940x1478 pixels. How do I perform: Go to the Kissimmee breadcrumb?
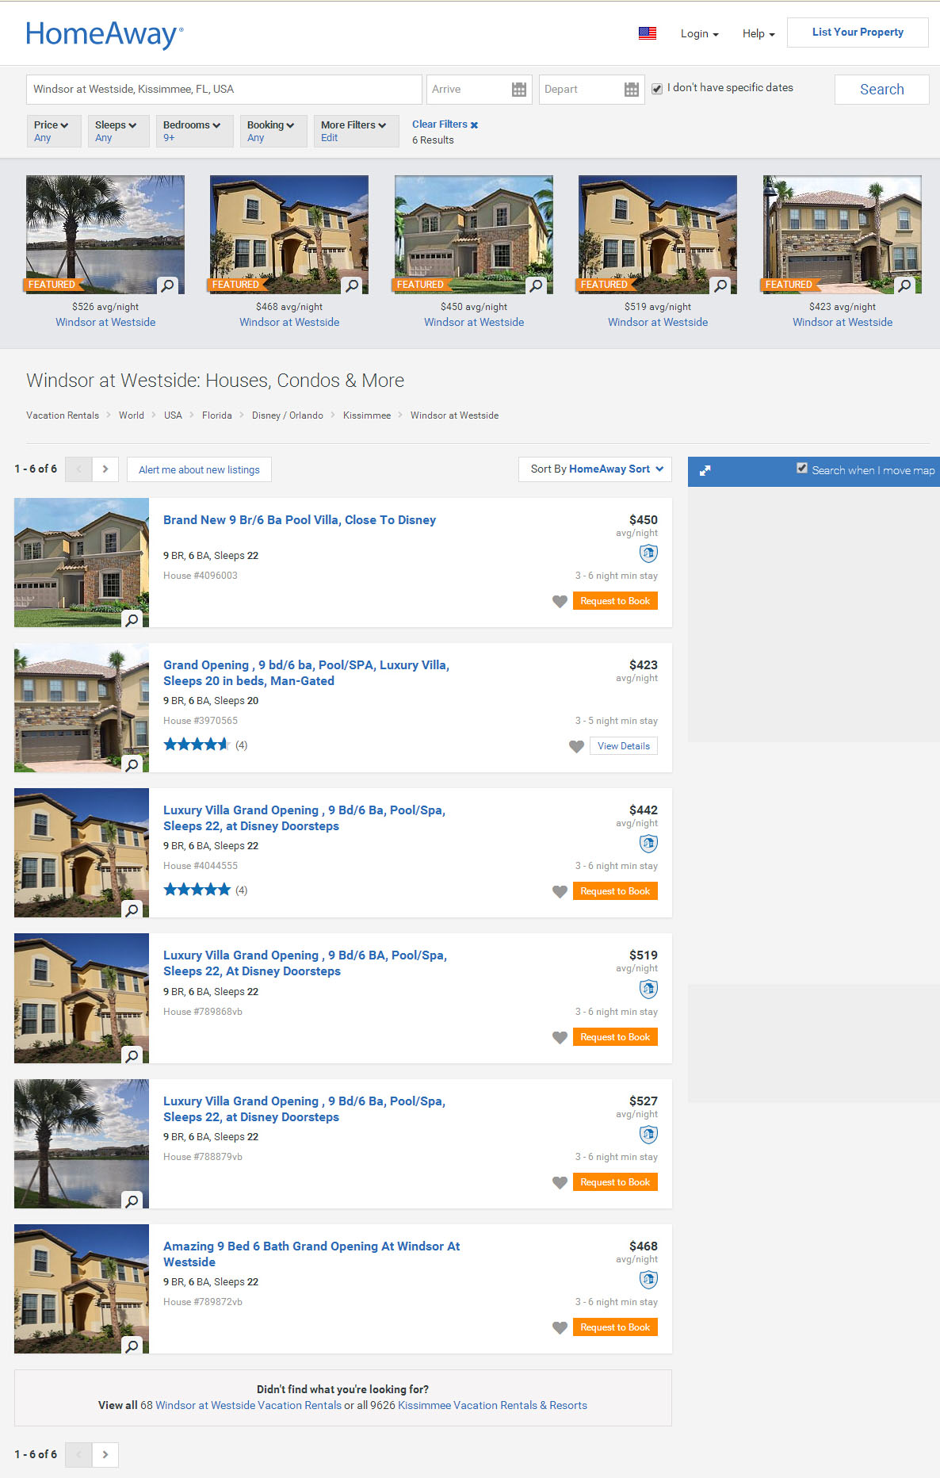click(367, 415)
